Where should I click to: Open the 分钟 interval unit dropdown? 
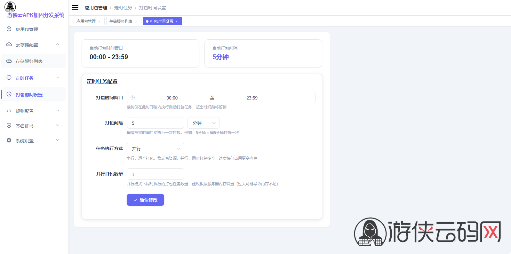pos(204,123)
